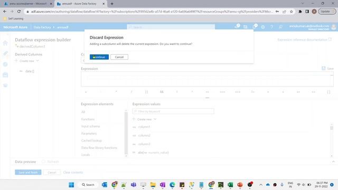
Task: Click Refresh in Data preview
Action: pyautogui.click(x=50, y=161)
